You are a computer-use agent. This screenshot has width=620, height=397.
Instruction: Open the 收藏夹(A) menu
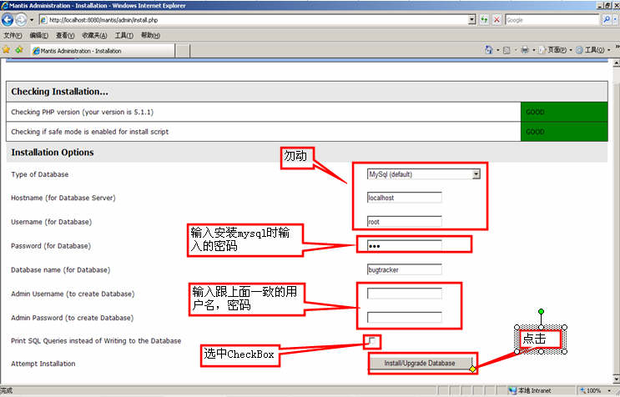click(x=94, y=36)
